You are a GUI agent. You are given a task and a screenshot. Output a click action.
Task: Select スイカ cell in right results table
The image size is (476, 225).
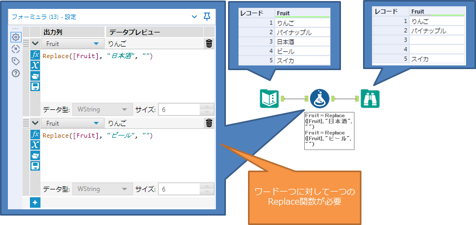click(x=437, y=59)
